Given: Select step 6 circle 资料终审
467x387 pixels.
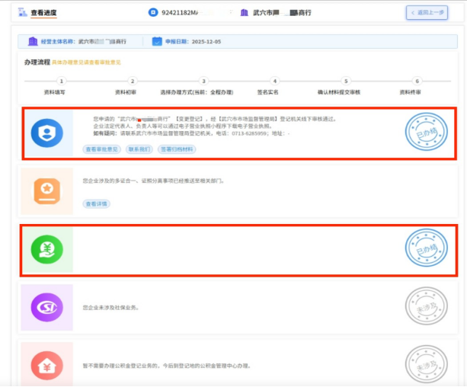Looking at the screenshot, I should (x=417, y=81).
